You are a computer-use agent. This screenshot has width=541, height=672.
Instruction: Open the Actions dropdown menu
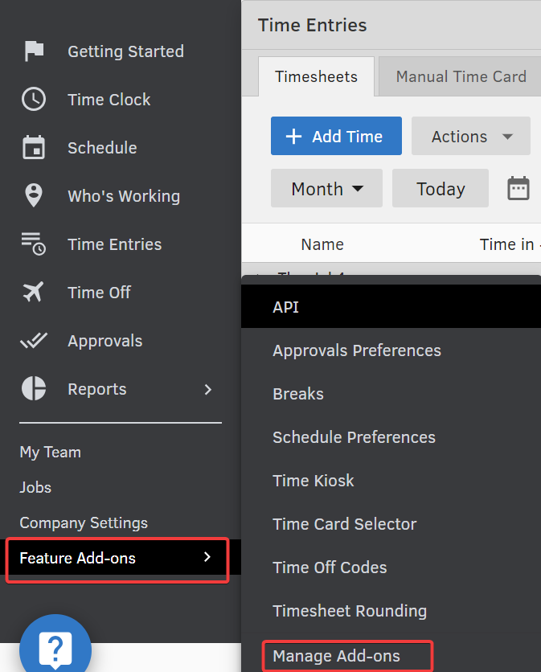point(471,137)
